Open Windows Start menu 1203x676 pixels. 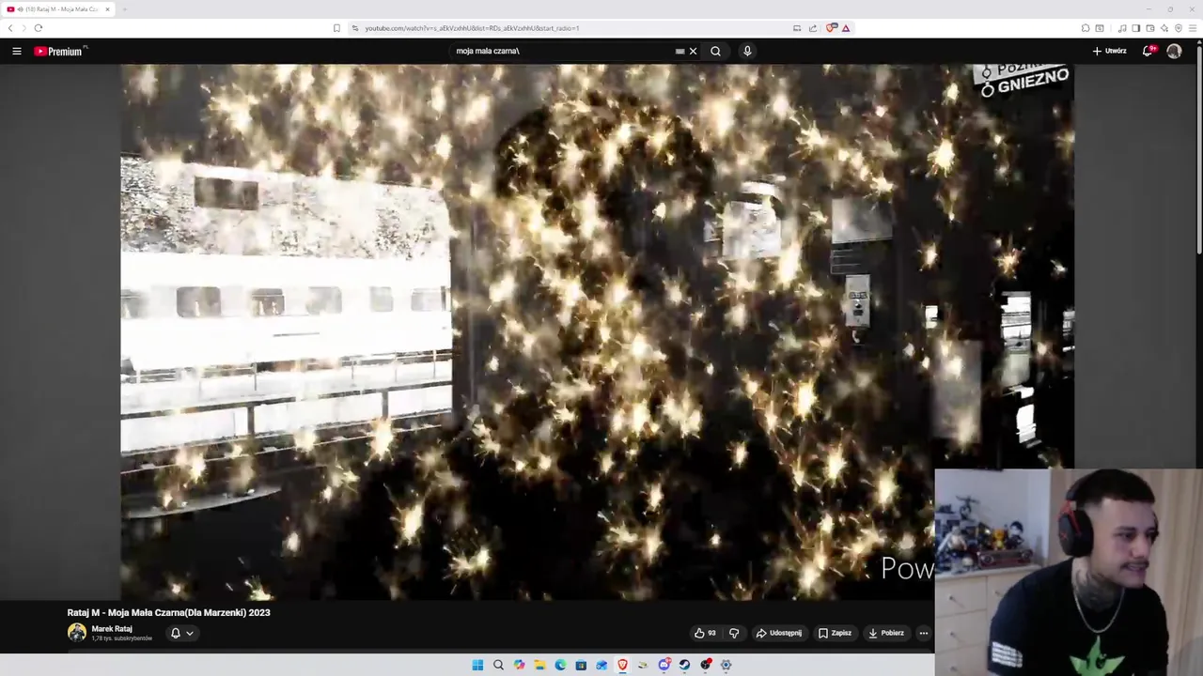(477, 665)
